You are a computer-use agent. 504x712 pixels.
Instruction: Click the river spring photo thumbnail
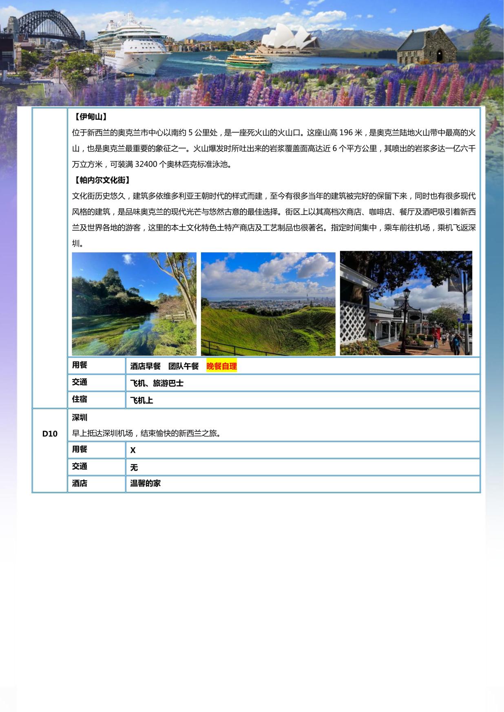click(134, 304)
